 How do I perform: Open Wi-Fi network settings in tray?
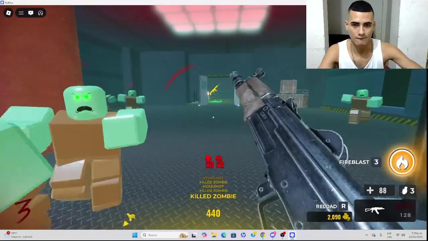pyautogui.click(x=398, y=235)
